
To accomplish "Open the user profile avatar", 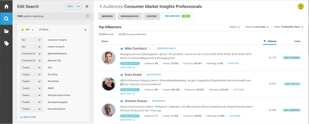I will tap(301, 6).
